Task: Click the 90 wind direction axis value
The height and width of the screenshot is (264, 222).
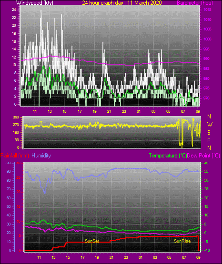Action: click(17, 140)
